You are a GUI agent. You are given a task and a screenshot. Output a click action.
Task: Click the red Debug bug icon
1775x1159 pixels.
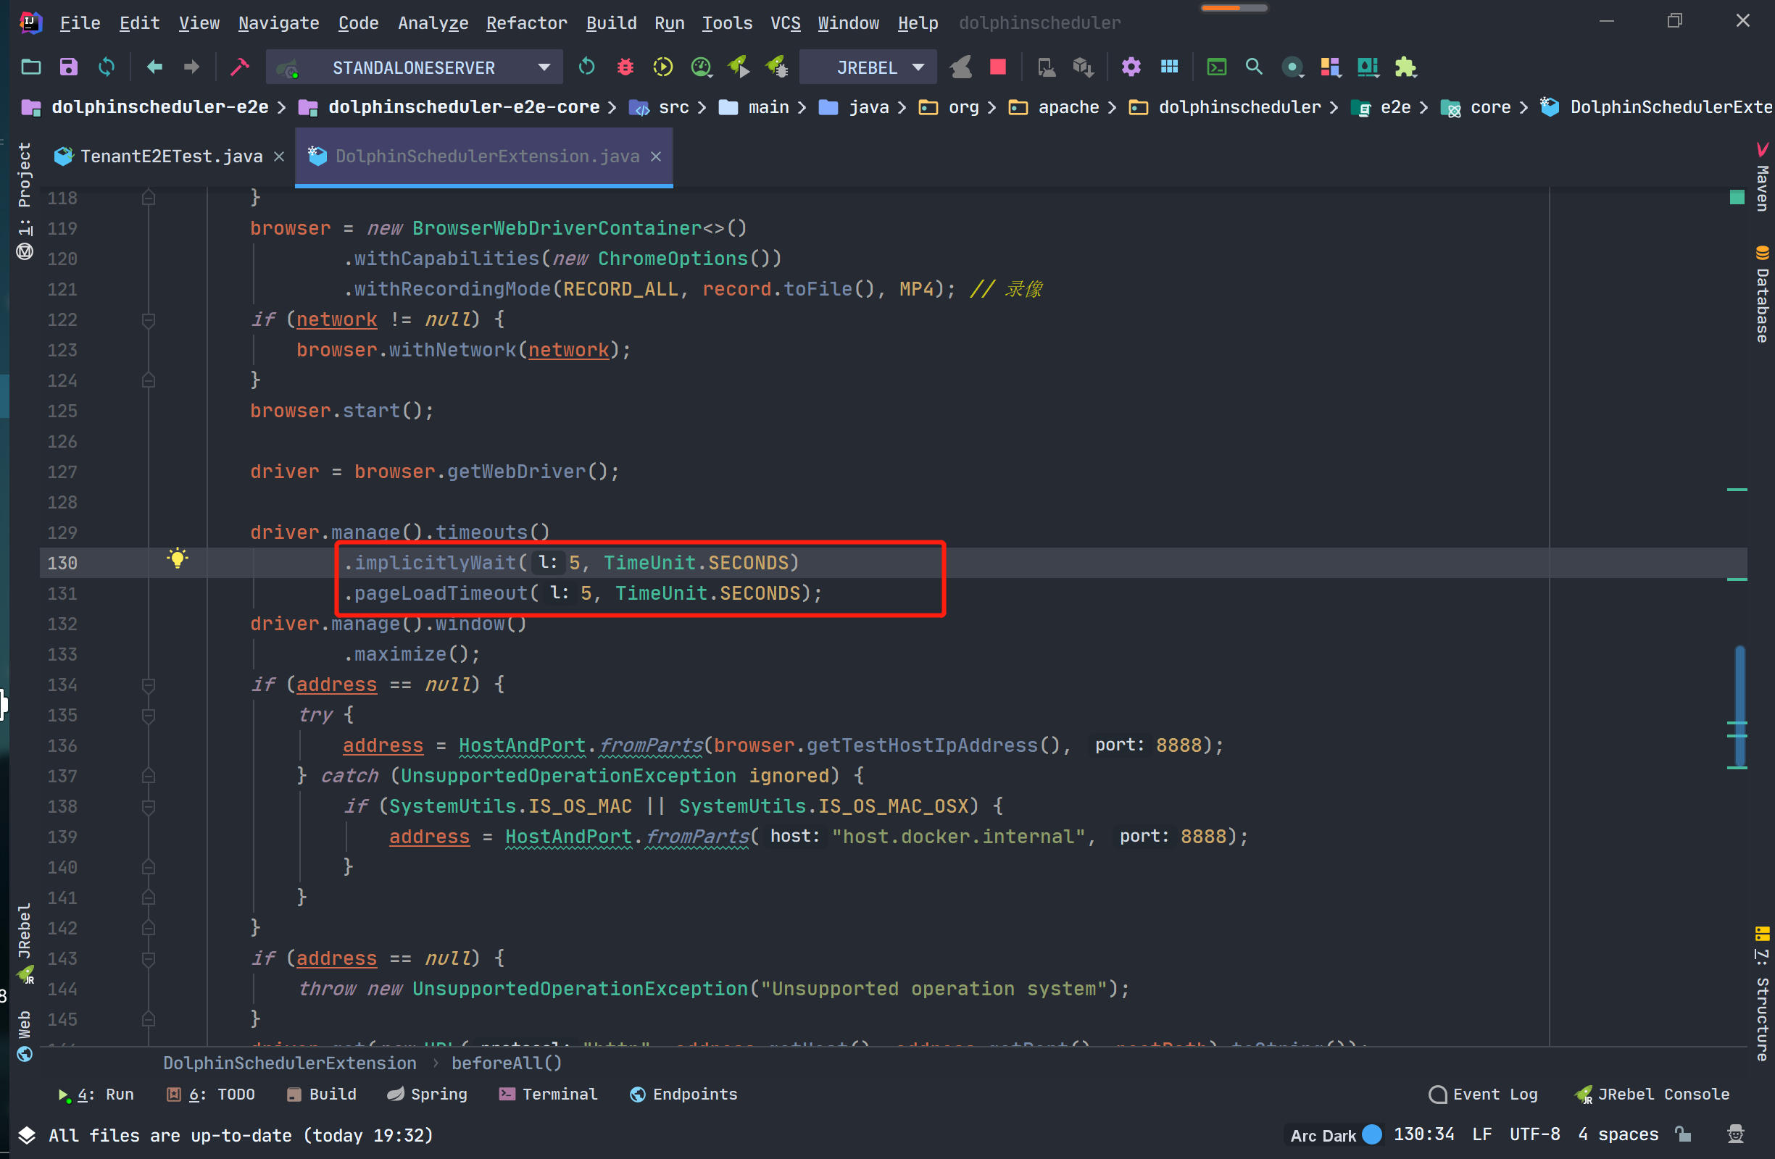pos(625,68)
